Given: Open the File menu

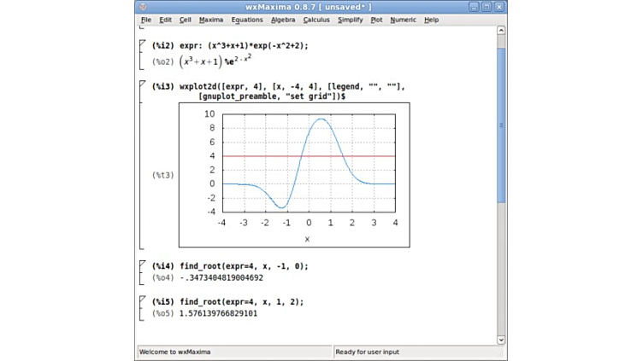Looking at the screenshot, I should pyautogui.click(x=145, y=20).
